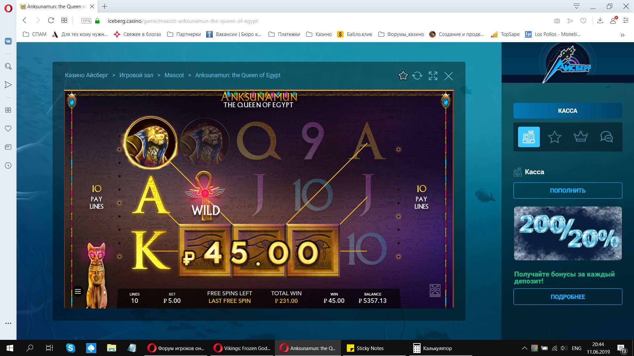Follow the Казино Айсберг breadcrumb link
Screen dimensions: 634x356
(86, 75)
